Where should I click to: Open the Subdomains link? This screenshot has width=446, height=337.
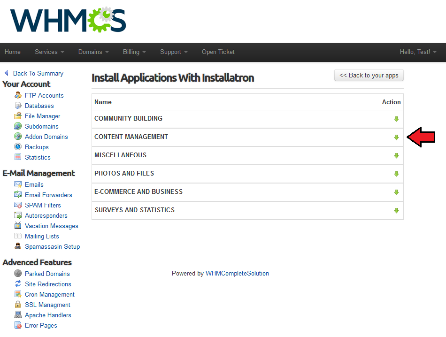click(x=41, y=126)
